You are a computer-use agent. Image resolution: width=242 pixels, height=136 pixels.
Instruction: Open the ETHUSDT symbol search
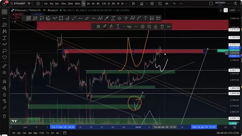(x=18, y=4)
